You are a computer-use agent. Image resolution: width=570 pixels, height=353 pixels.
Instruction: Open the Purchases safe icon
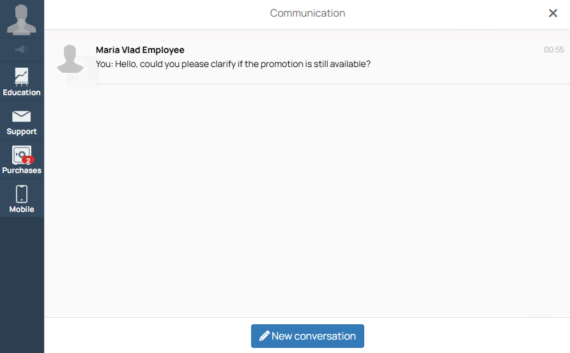(x=22, y=155)
